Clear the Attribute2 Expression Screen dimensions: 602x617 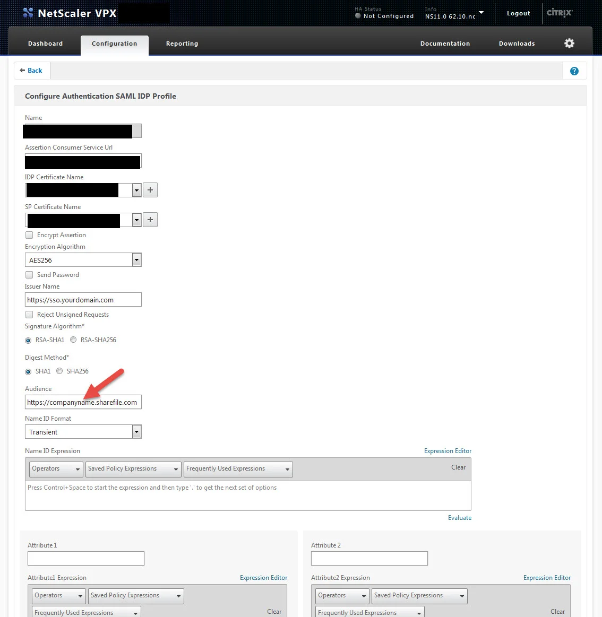[x=557, y=612]
